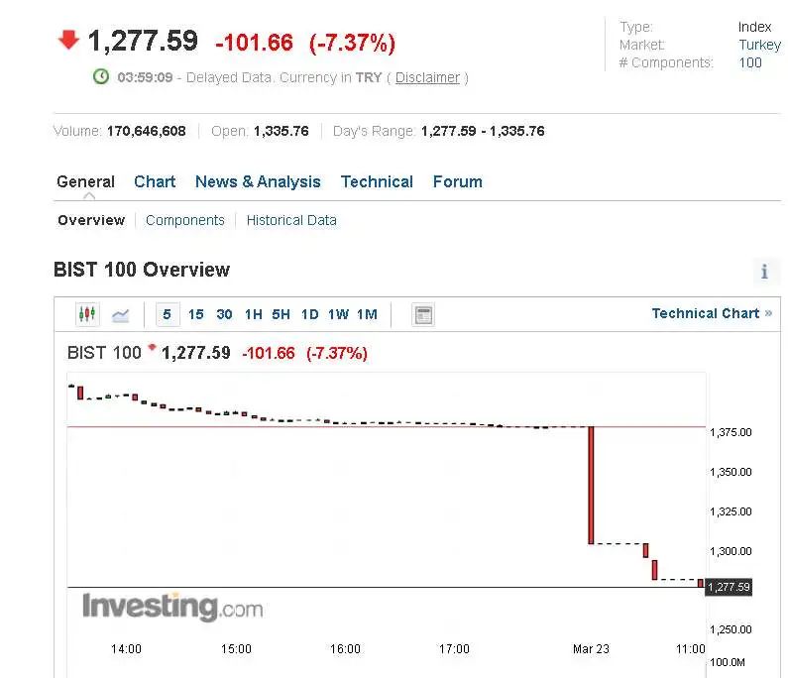Click the red down arrow price indicator
The height and width of the screenshot is (678, 788).
(x=68, y=40)
